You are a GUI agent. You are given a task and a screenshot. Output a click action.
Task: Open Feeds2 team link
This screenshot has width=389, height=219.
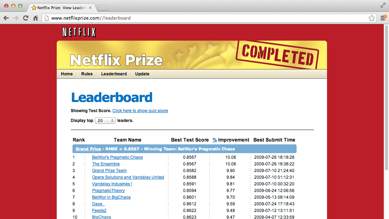(x=99, y=211)
